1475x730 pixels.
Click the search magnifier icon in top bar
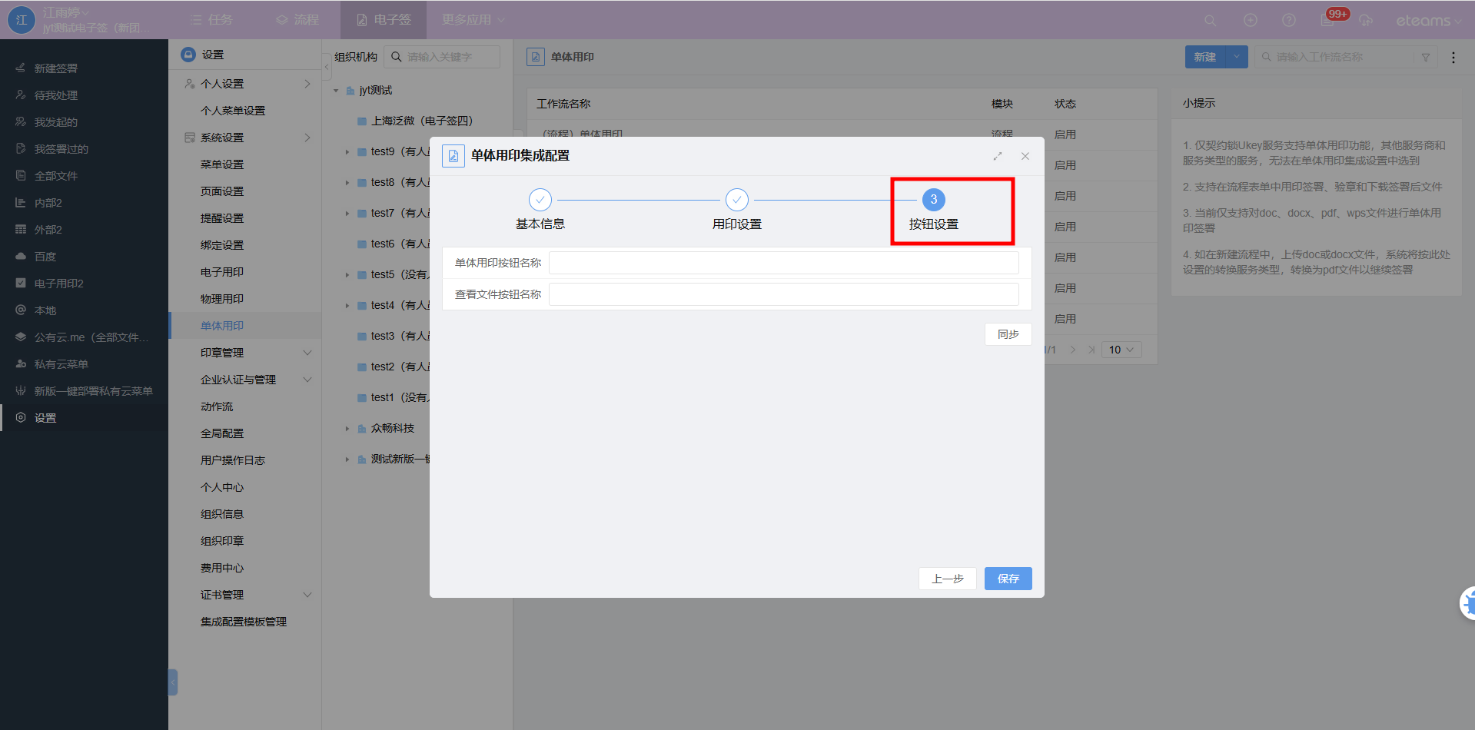pos(1210,21)
